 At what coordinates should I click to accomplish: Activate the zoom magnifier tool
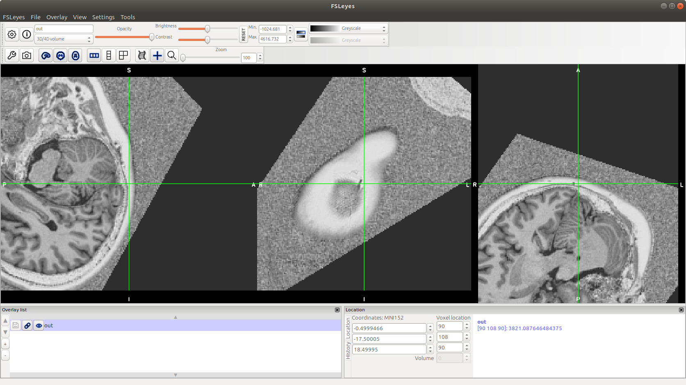(172, 55)
